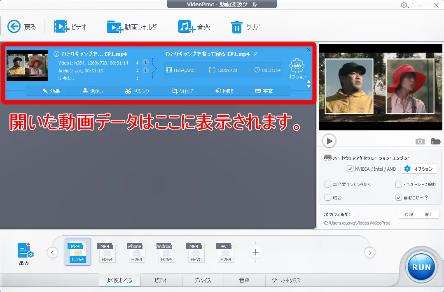The height and width of the screenshot is (292, 444).
Task: Show more output formats with right arrow
Action: [x=370, y=253]
